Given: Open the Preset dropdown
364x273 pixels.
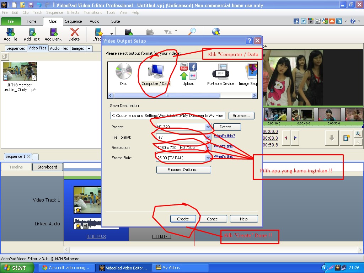Looking at the screenshot, I should 208,127.
